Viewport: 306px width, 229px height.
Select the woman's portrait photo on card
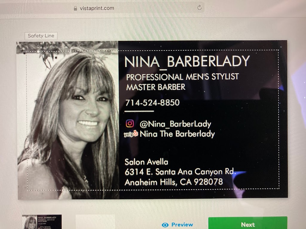68,120
